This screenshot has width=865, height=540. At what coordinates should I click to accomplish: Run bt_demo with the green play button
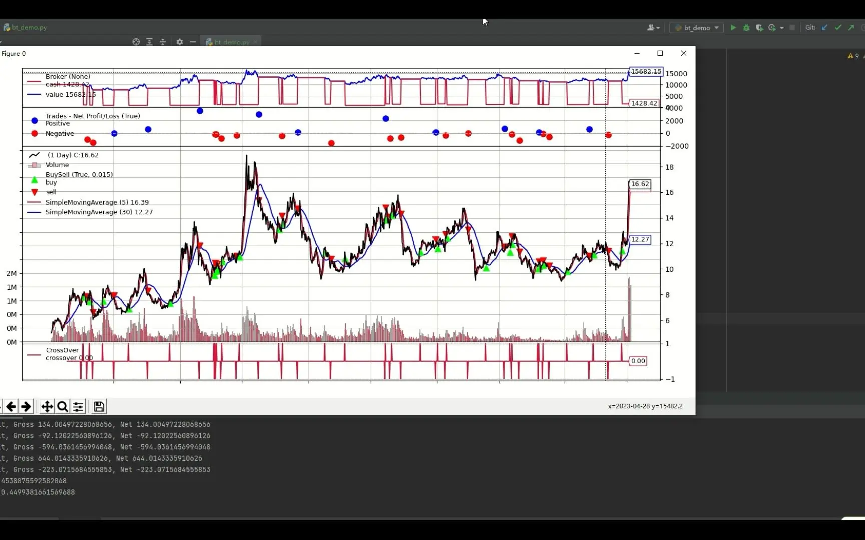pyautogui.click(x=733, y=28)
